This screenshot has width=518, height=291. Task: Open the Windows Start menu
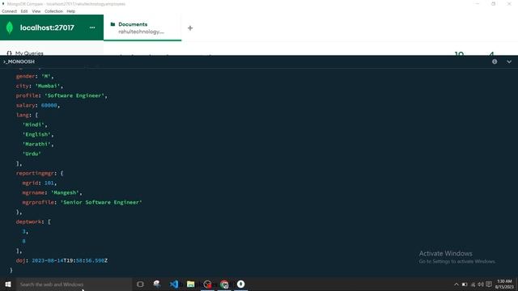click(8, 284)
